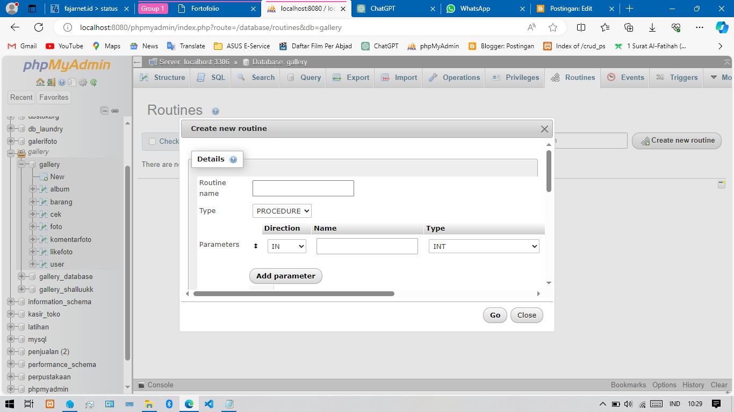The height and width of the screenshot is (412, 734).
Task: Click the Go button
Action: click(x=495, y=315)
